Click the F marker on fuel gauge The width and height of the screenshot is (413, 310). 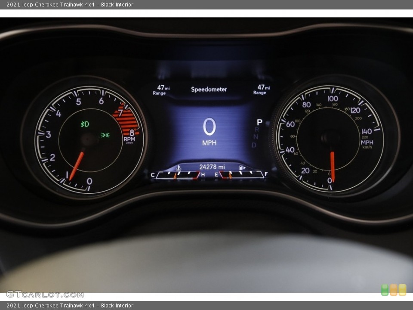(x=266, y=174)
